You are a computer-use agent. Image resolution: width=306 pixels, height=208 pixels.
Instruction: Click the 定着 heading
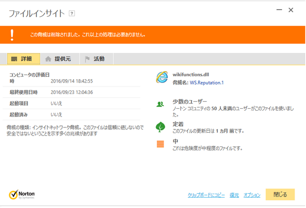click(x=178, y=124)
